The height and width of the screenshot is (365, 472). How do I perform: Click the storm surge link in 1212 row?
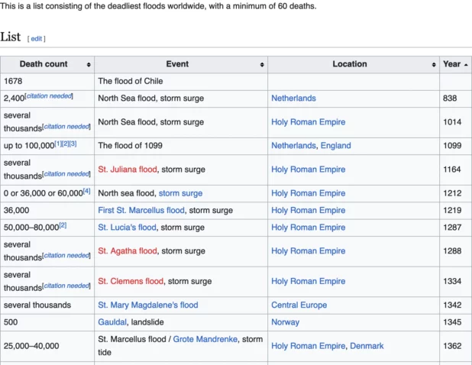[x=180, y=193]
